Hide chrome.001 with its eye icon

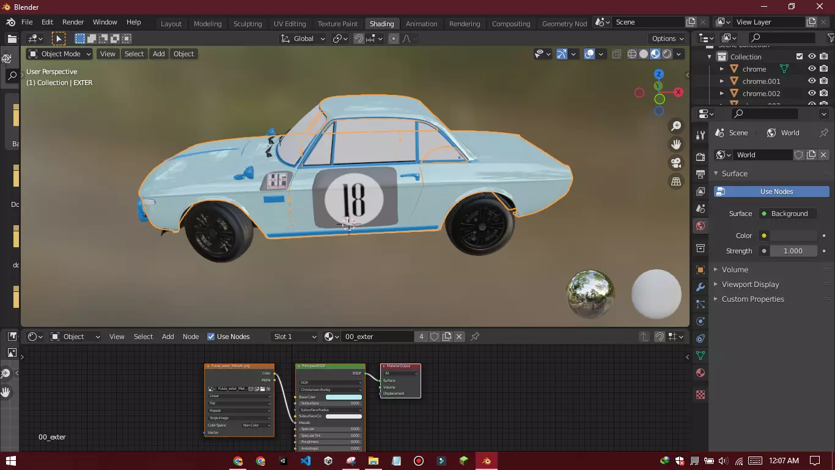812,81
